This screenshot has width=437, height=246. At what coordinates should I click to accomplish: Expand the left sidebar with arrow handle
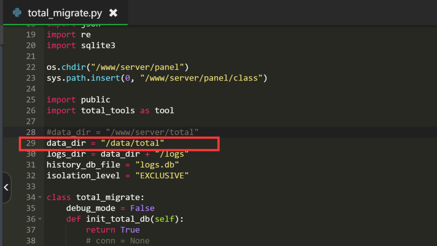(x=6, y=187)
